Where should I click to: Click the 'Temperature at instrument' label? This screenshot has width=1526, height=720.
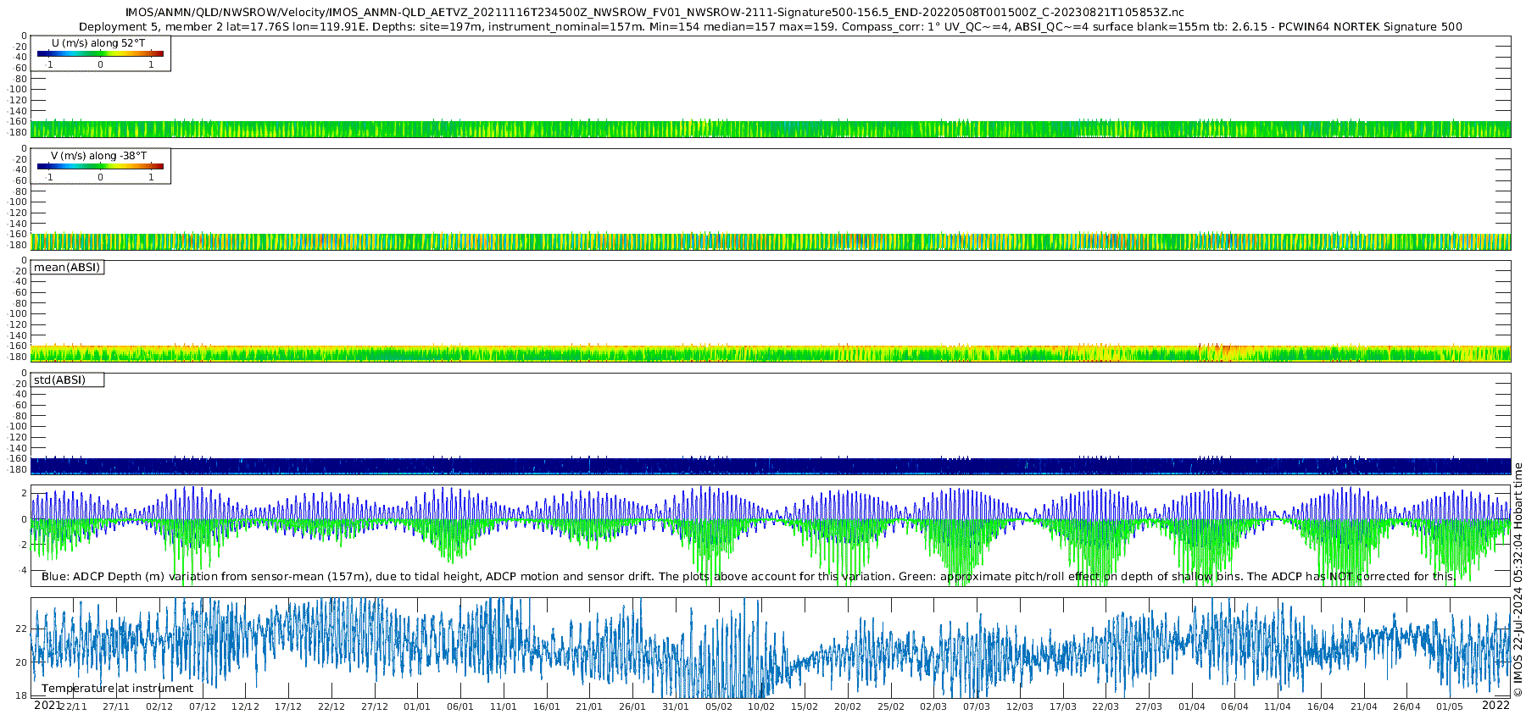pyautogui.click(x=117, y=689)
